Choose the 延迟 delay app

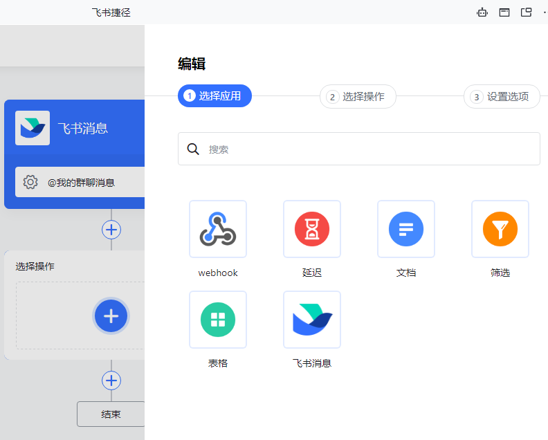(312, 229)
